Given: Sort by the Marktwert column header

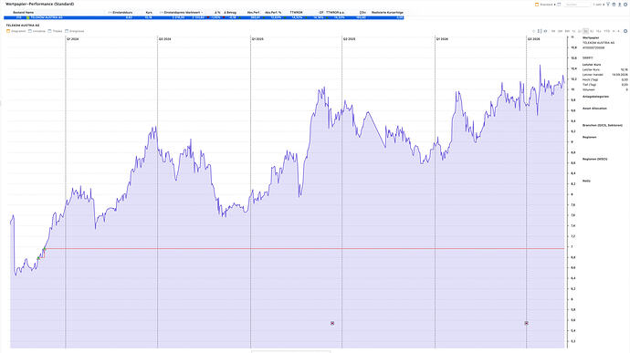Looking at the screenshot, I should click(194, 13).
